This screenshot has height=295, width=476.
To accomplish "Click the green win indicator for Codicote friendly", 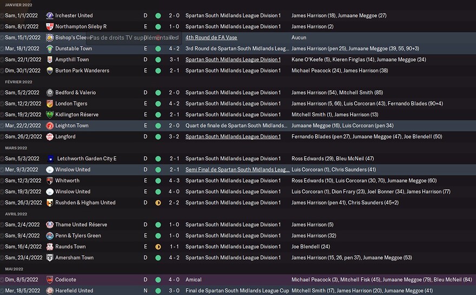I will tap(158, 280).
